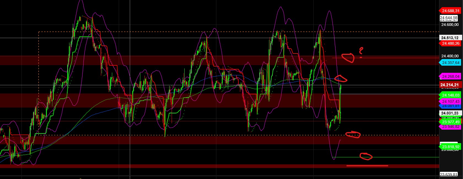Click the green 24.148,03 price tag
Screen dimensions: 463x179
450,95
